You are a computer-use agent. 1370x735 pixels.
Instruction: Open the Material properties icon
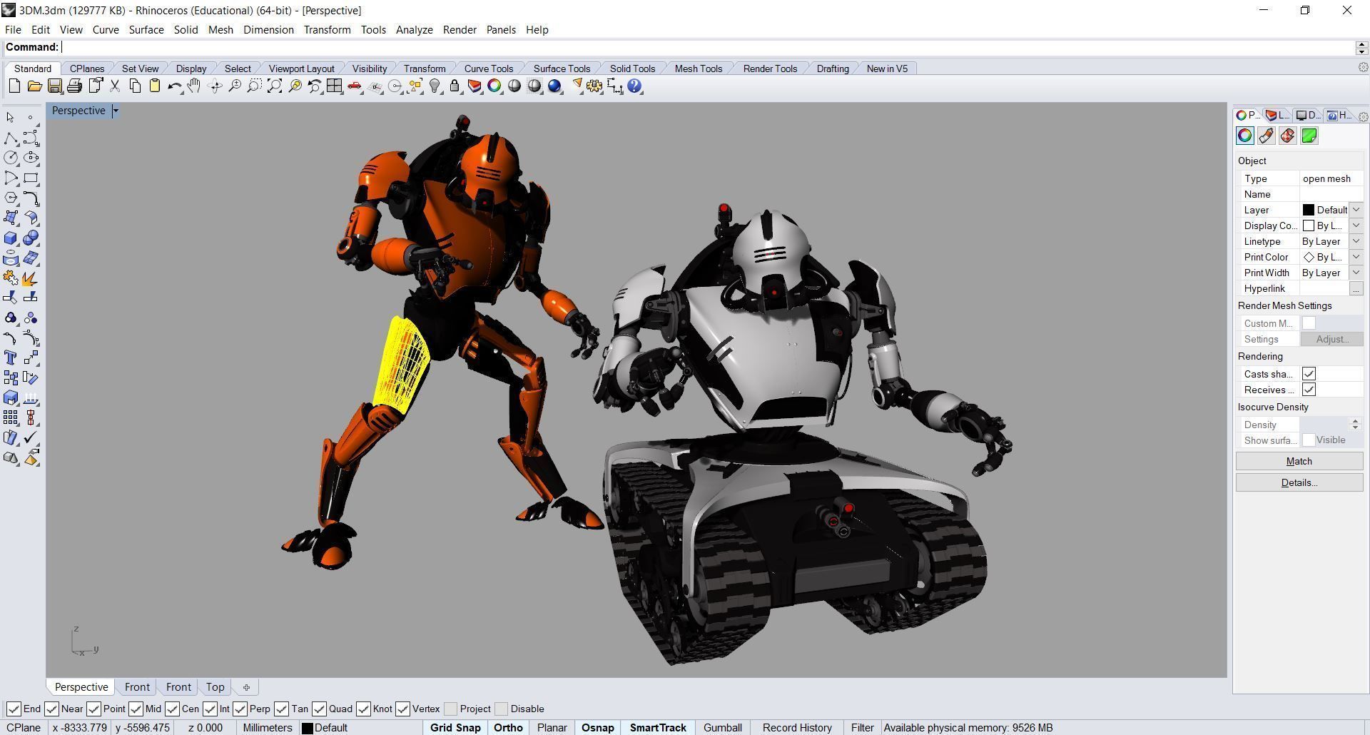pyautogui.click(x=1266, y=136)
